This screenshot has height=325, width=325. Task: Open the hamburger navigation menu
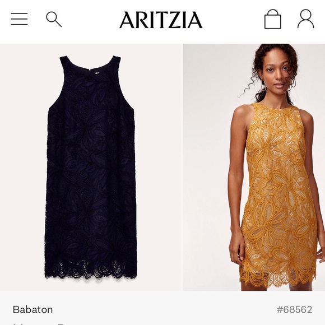coord(19,19)
